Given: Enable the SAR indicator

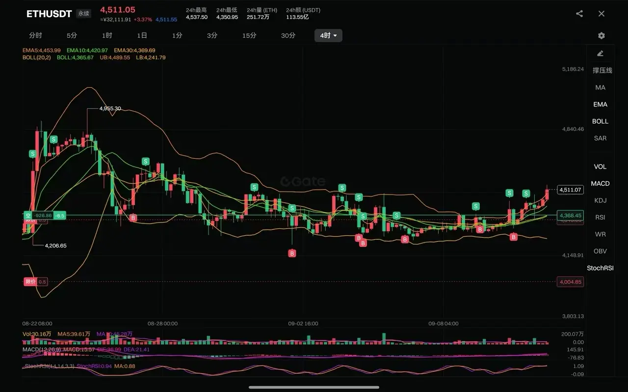Looking at the screenshot, I should 600,138.
